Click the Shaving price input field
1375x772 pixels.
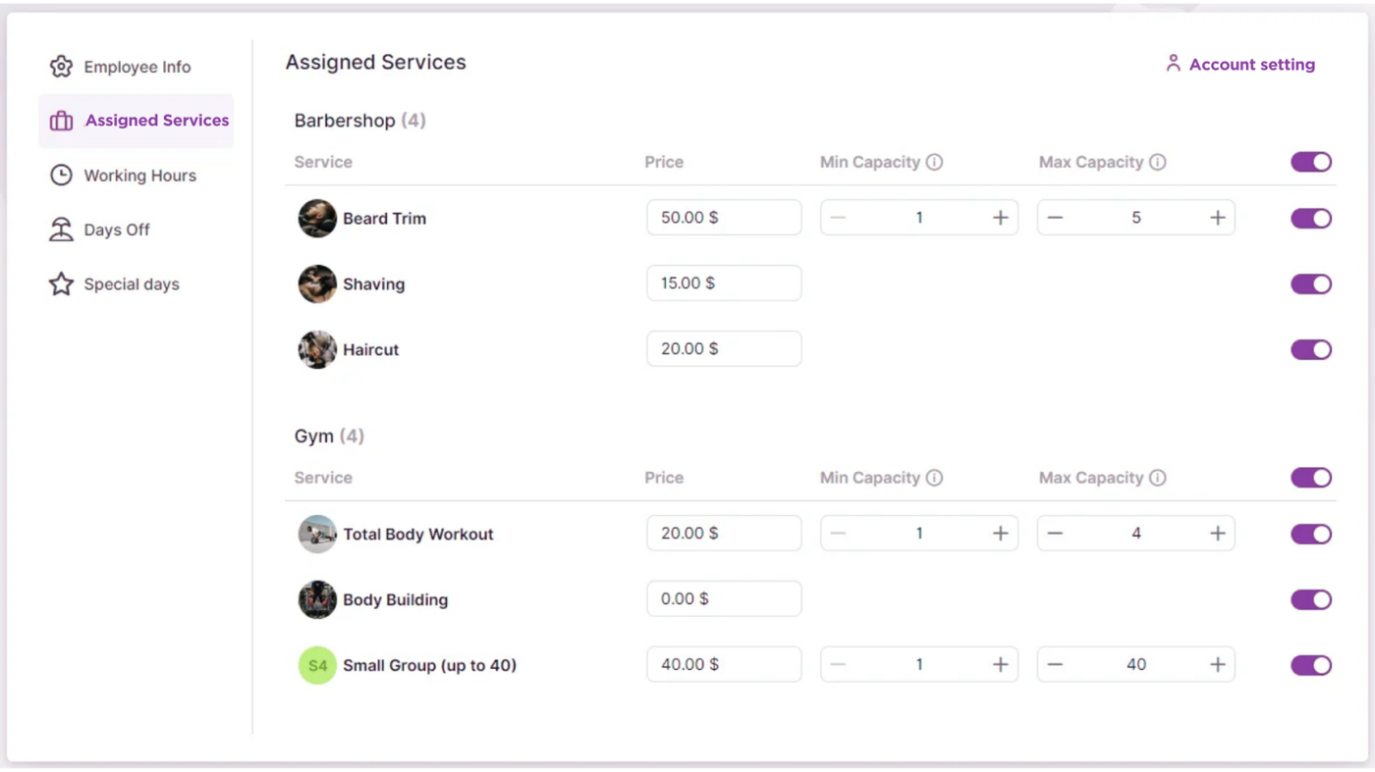pos(724,283)
